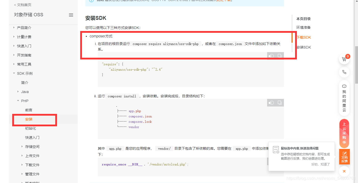This screenshot has width=358, height=183.
Task: Expand 开发指南 section
Action: click(x=14, y=55)
